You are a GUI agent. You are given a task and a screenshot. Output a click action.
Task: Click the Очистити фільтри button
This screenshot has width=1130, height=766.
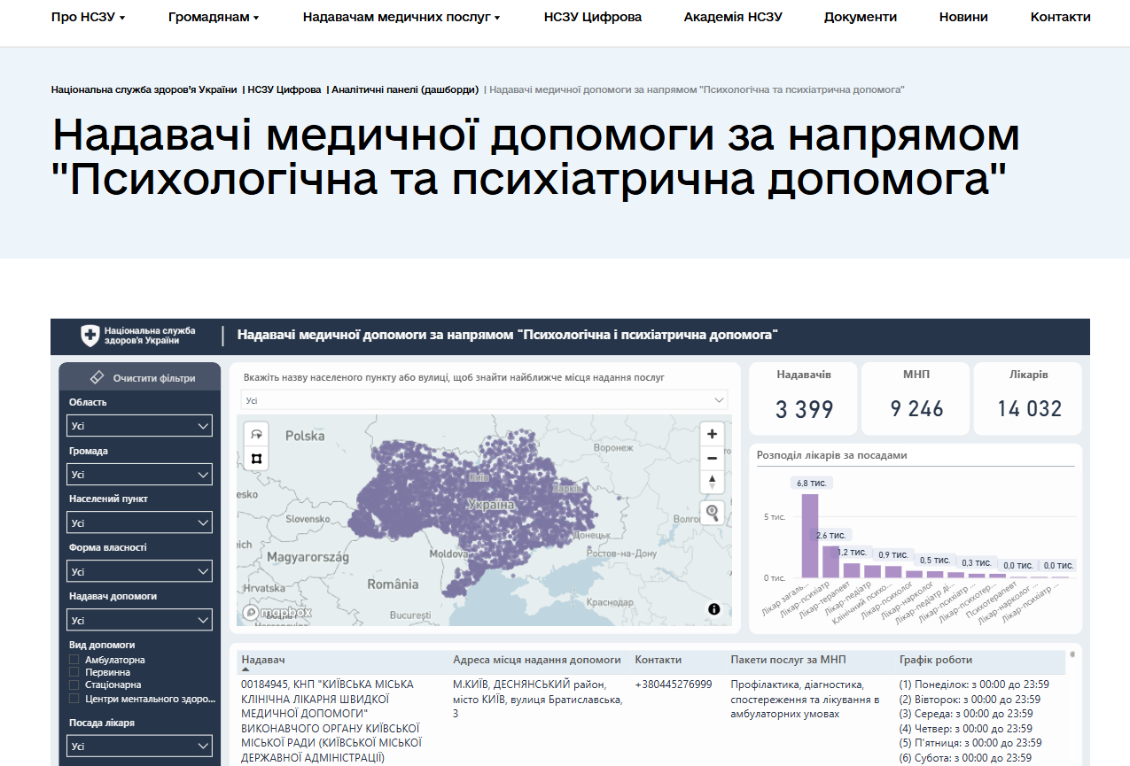pos(140,377)
